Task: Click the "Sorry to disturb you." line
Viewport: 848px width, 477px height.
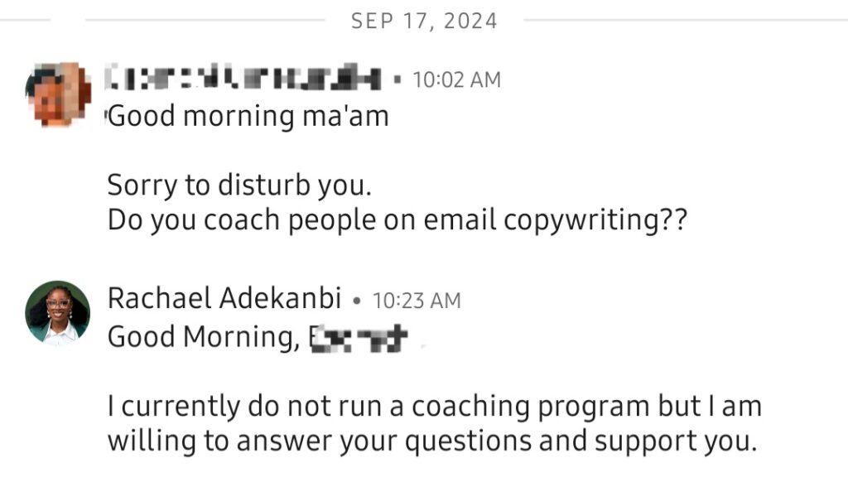Action: pyautogui.click(x=239, y=185)
